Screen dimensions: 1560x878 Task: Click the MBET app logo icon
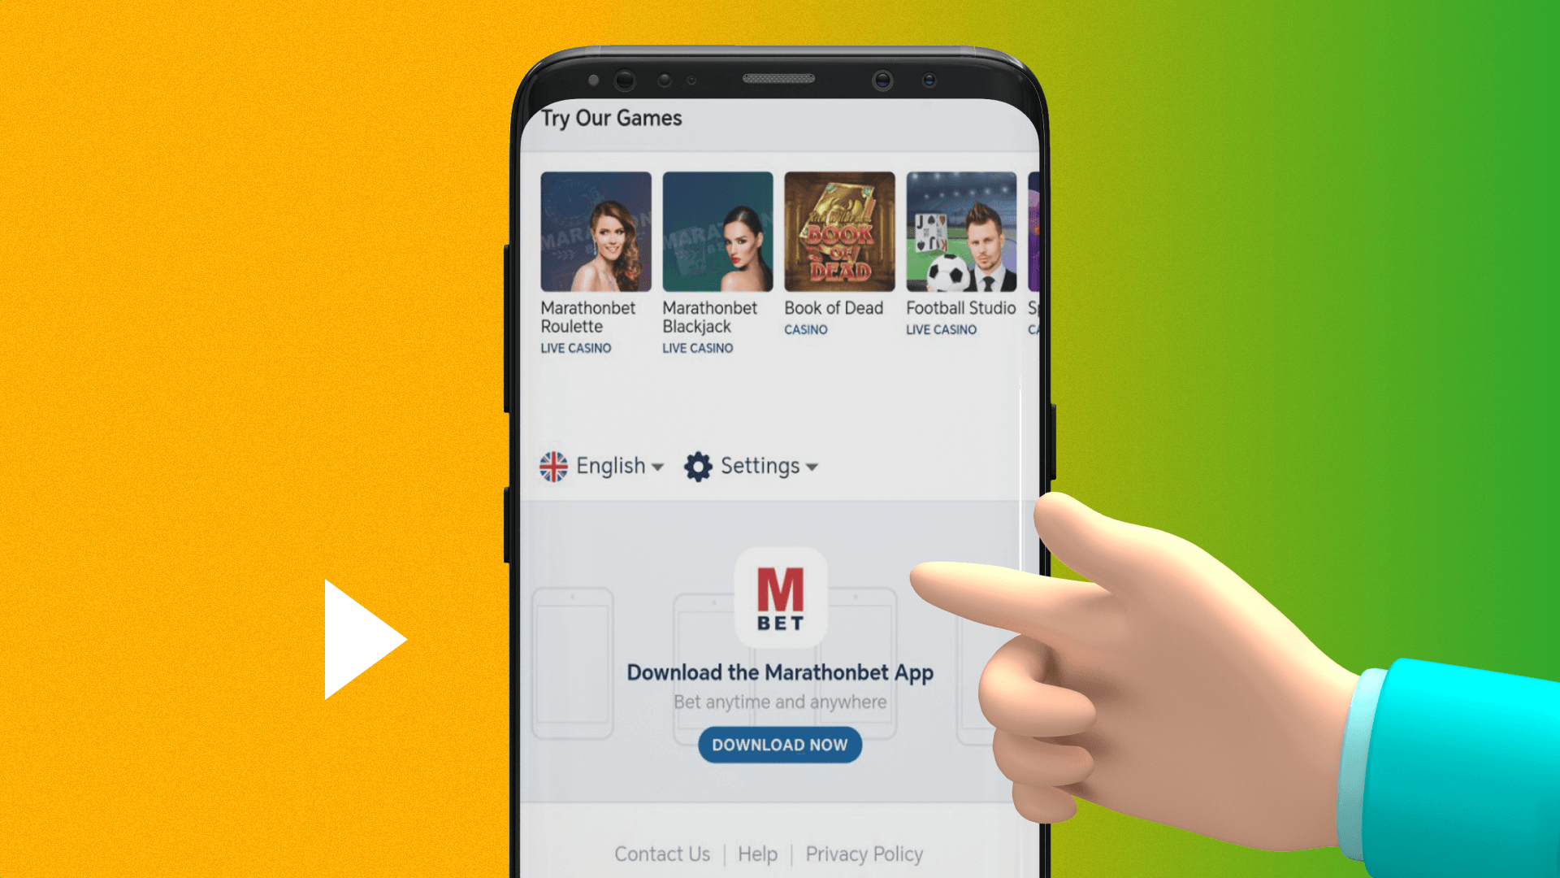pyautogui.click(x=780, y=598)
